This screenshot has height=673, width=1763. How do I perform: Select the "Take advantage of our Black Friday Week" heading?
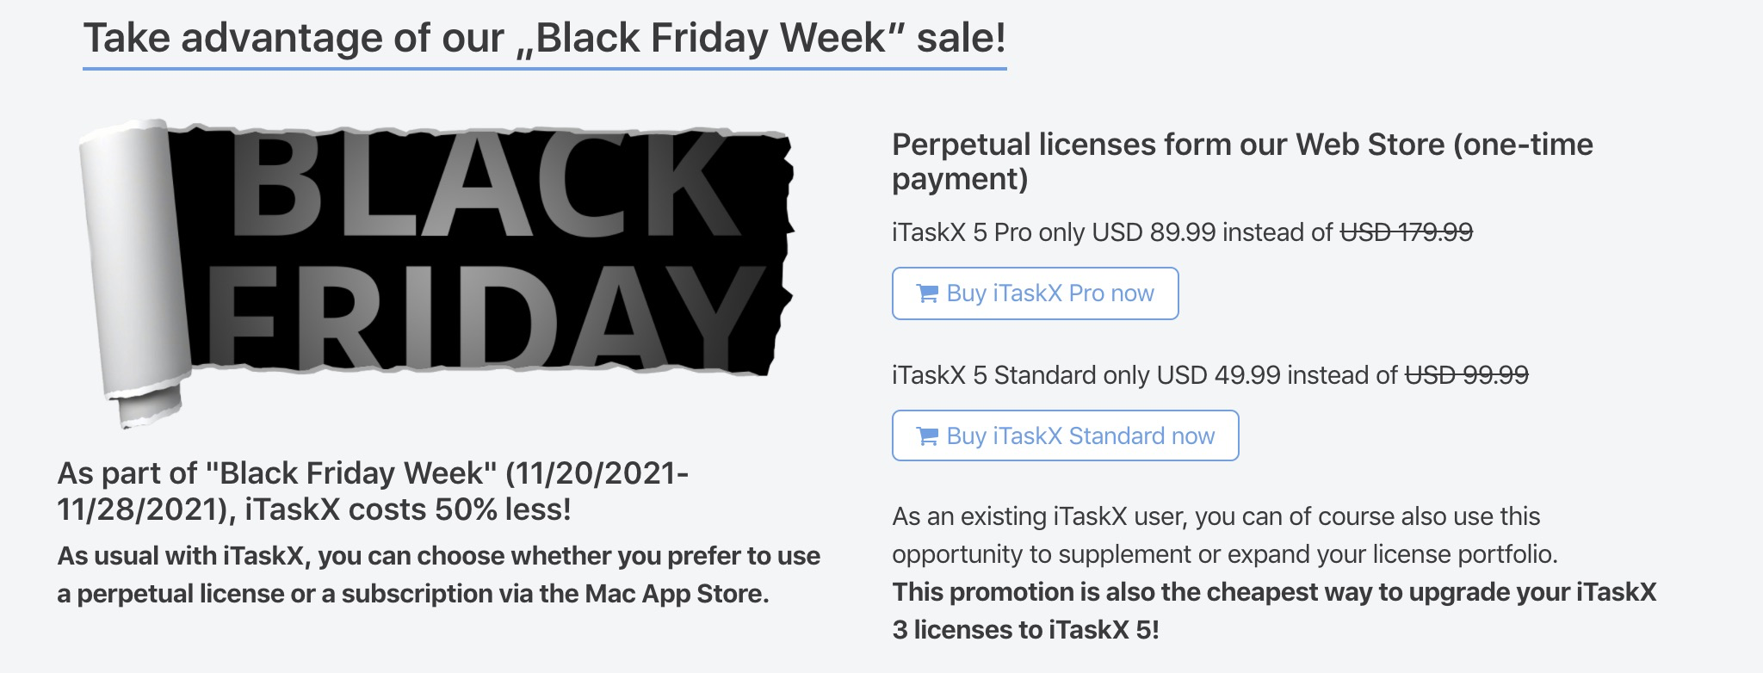544,39
